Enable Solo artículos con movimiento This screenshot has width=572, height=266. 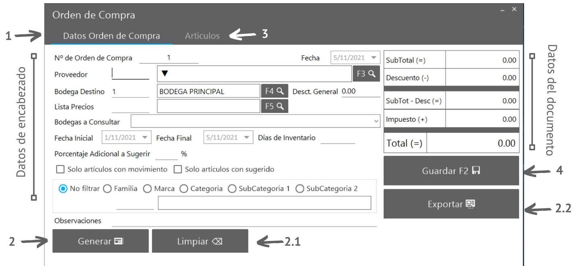coord(60,169)
